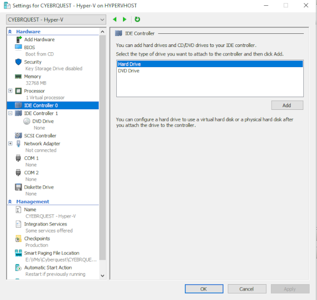Select the Add Hardware icon
Viewport: 317px width, 300px height.
pos(18,40)
